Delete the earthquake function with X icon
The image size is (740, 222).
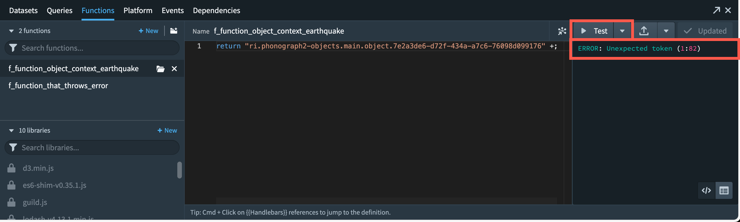click(174, 69)
